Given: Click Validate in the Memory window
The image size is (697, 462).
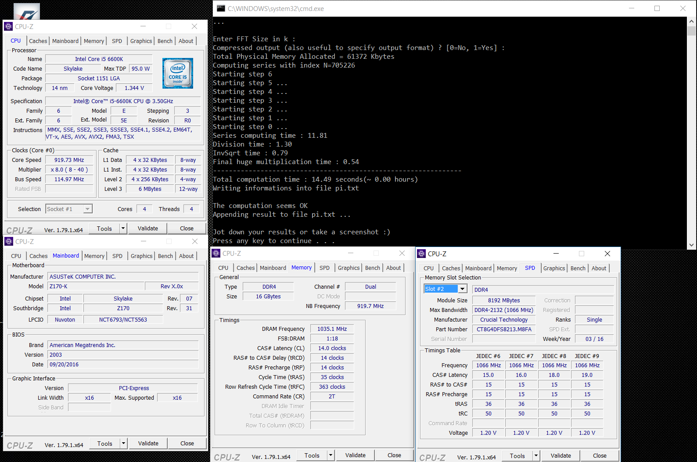Looking at the screenshot, I should pyautogui.click(x=356, y=455).
